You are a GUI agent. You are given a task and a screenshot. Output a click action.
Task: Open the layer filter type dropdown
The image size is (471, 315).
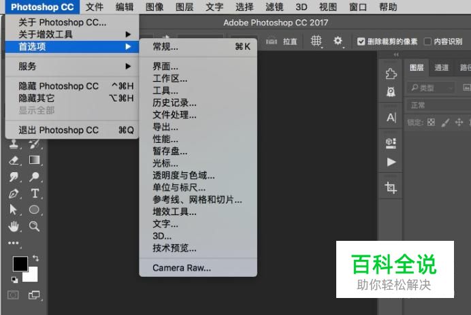point(431,88)
